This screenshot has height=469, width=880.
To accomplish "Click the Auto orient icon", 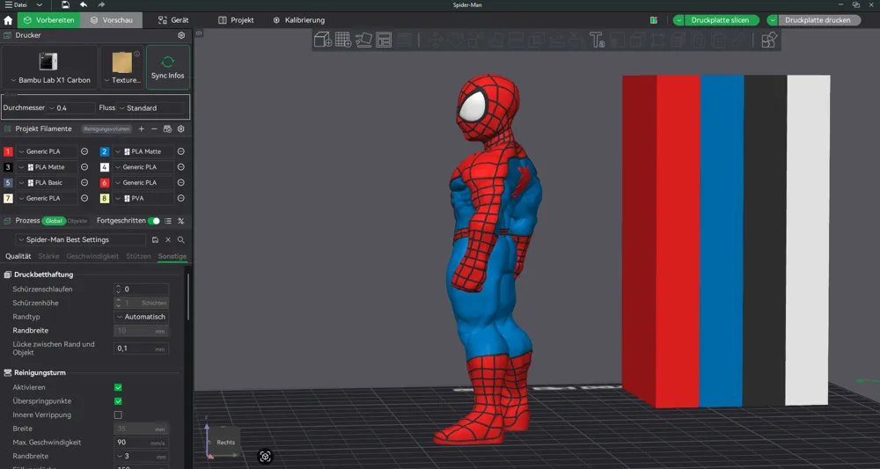I will [x=363, y=40].
